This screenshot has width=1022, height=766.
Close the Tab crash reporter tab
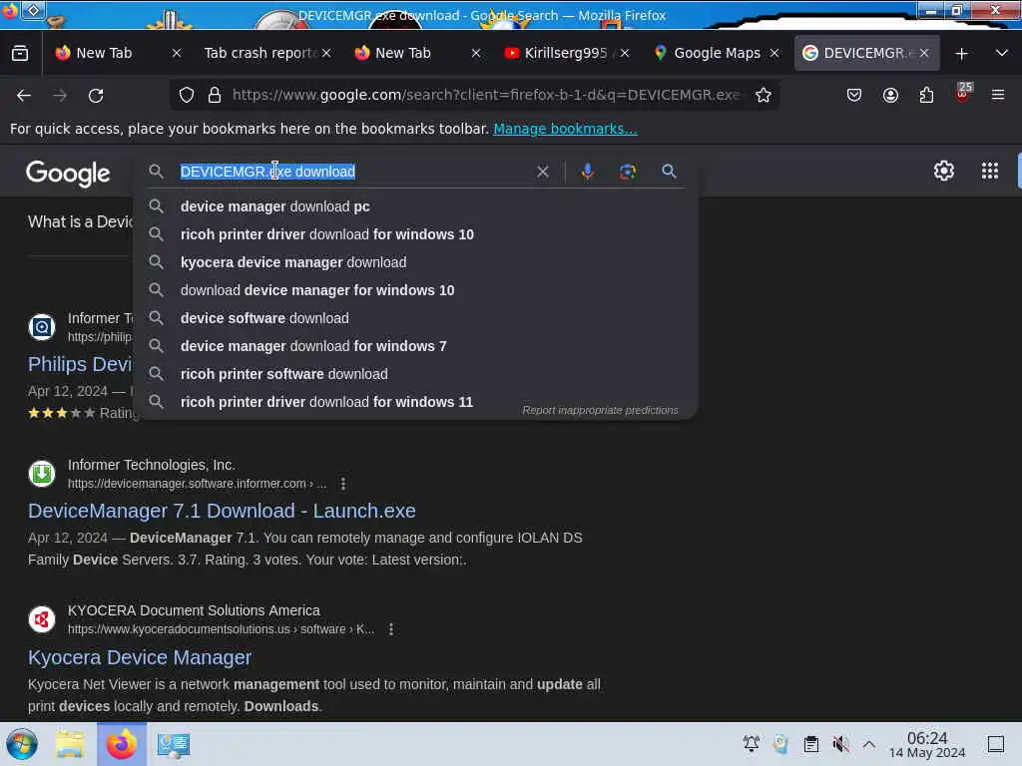(326, 54)
